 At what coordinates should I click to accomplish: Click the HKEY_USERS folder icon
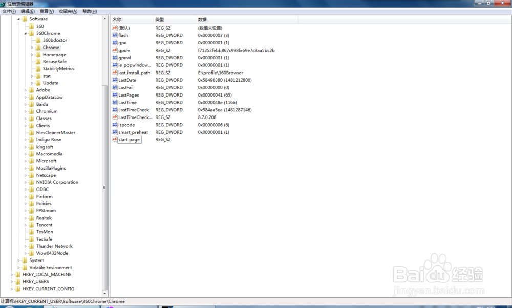click(x=18, y=281)
